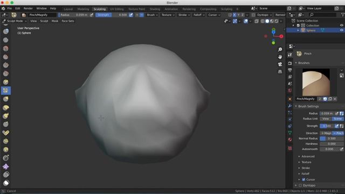Select the Snake Hook brush
This screenshot has height=194, width=345.
(x=6, y=116)
